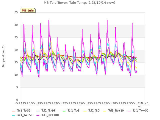
Task: Click the 0 y-axis tick label
Action: click(x=17, y=100)
